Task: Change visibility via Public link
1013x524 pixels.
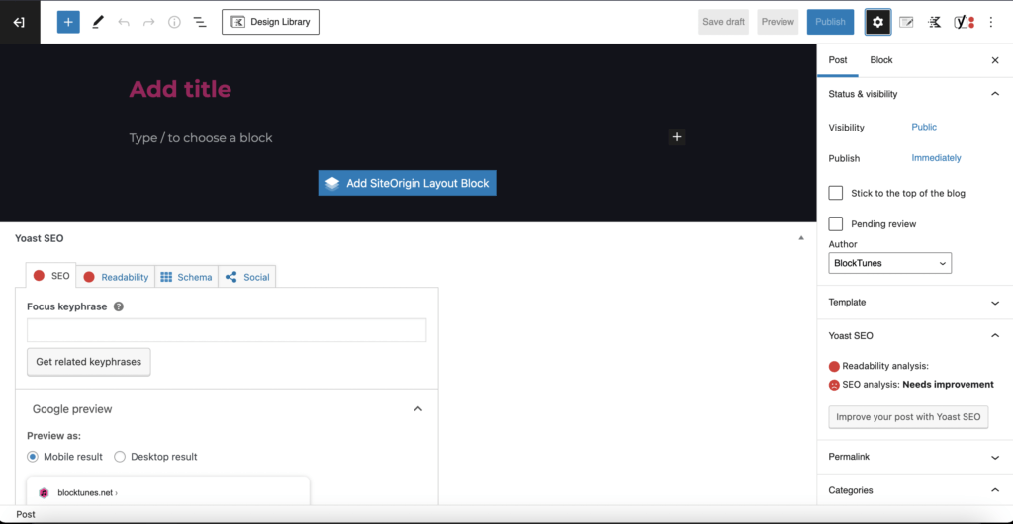Action: [x=924, y=128]
